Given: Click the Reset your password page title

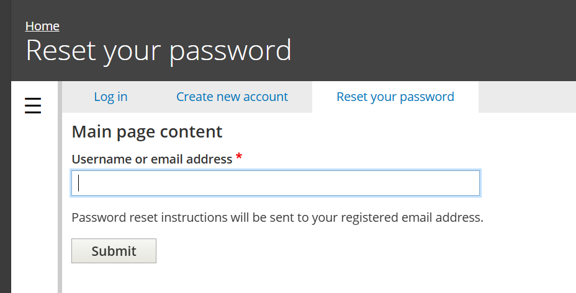Looking at the screenshot, I should point(158,50).
